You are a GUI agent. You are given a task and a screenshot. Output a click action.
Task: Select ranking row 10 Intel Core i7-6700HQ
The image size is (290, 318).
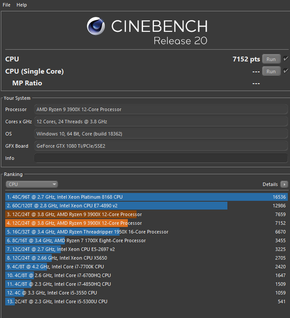(x=147, y=275)
